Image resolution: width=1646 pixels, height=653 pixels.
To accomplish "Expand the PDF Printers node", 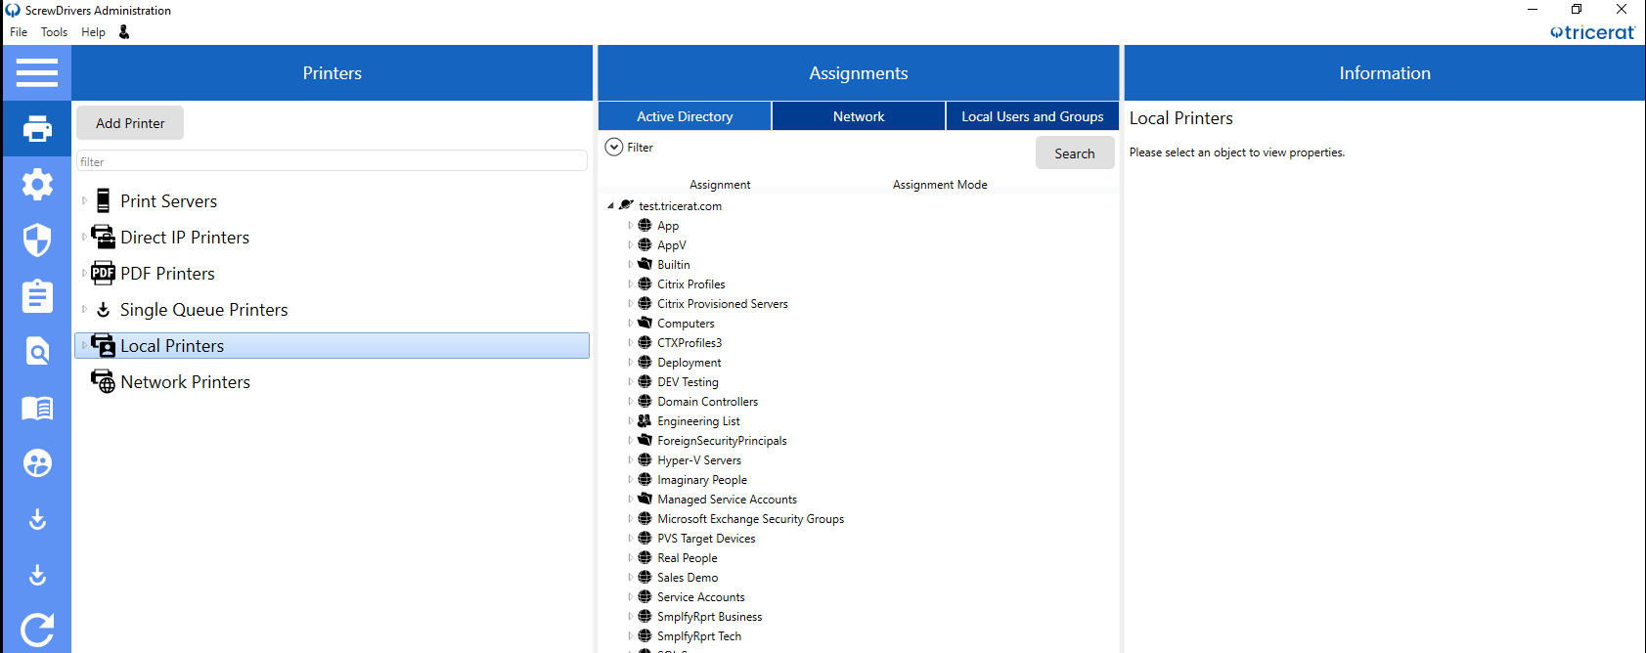I will [84, 273].
